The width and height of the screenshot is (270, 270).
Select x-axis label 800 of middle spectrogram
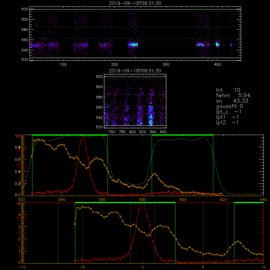[x=132, y=132]
